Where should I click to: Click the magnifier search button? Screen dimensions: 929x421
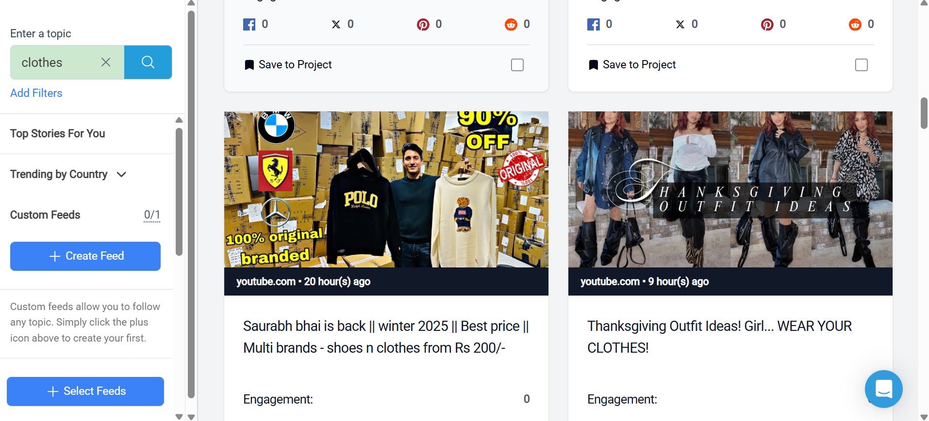(x=148, y=62)
